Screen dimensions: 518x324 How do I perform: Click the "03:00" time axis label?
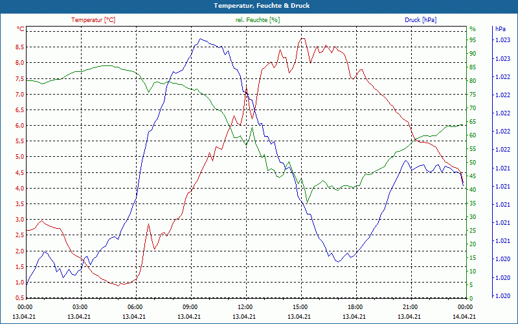pyautogui.click(x=79, y=307)
